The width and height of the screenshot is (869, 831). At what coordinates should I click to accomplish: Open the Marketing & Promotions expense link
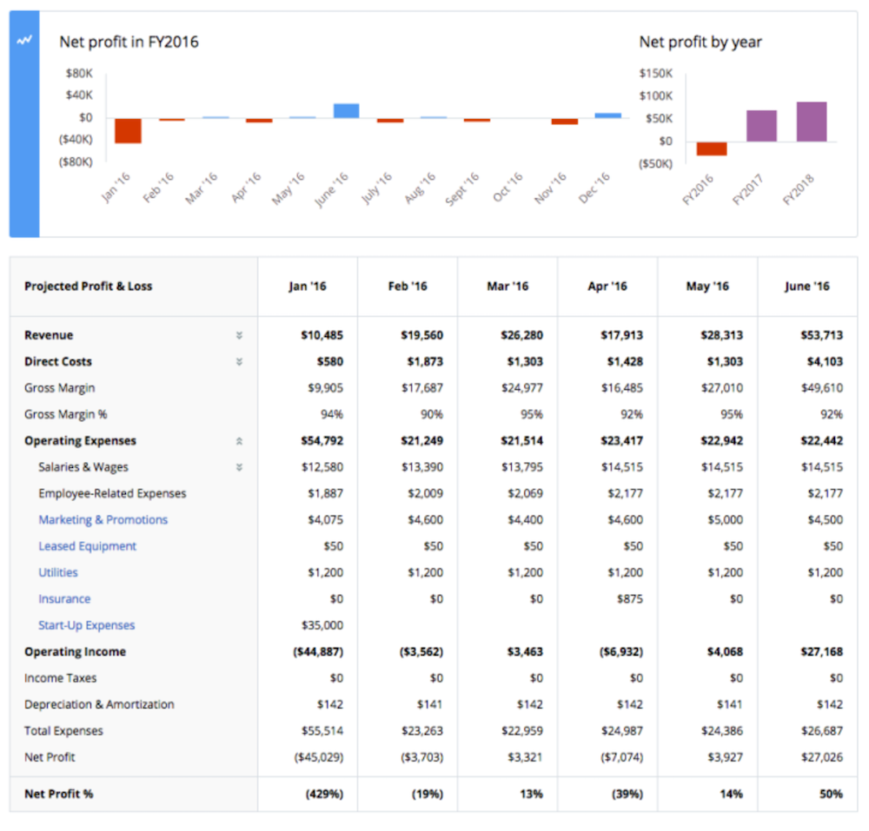(x=103, y=519)
